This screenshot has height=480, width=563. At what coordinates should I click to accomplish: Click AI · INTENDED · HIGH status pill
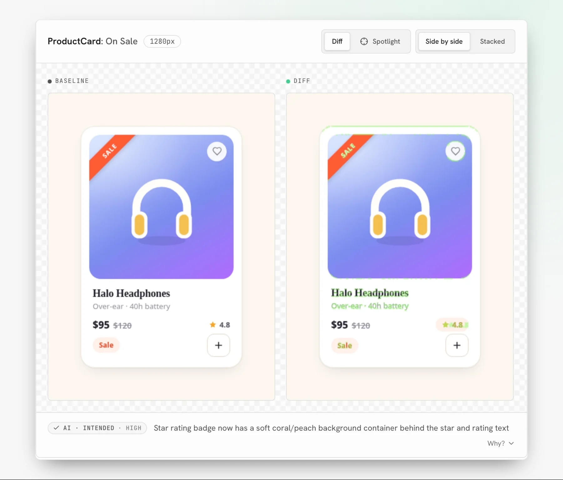(97, 428)
